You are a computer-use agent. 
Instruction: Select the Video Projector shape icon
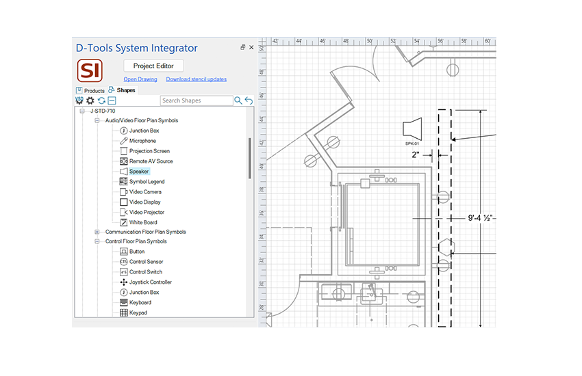pos(124,212)
